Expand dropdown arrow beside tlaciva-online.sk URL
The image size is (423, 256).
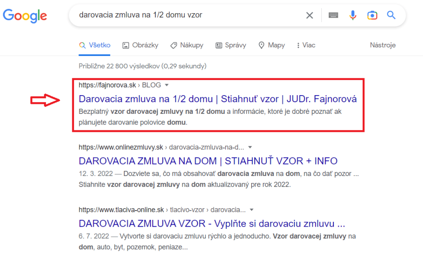(x=252, y=210)
